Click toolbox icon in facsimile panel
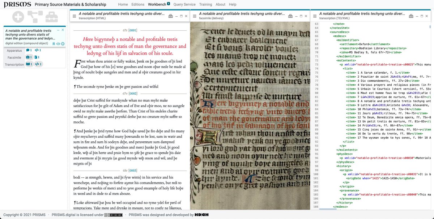Viewport: 434px width, 219px height. point(291,16)
